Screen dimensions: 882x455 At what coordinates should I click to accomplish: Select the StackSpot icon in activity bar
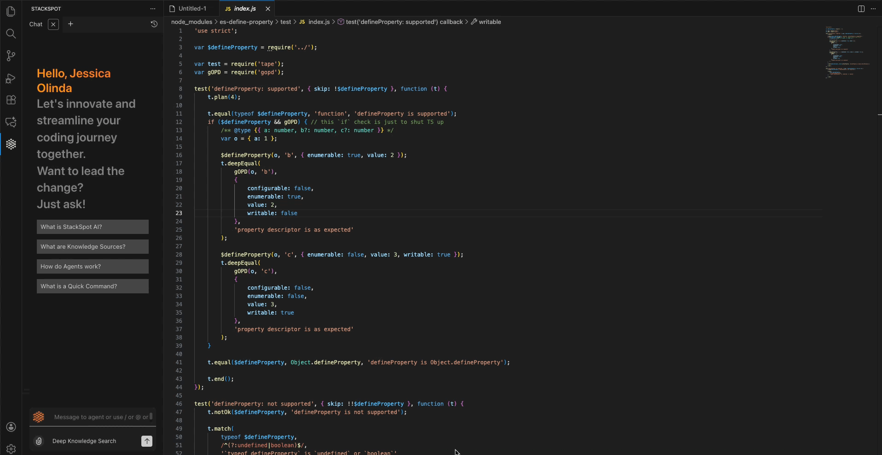11,144
